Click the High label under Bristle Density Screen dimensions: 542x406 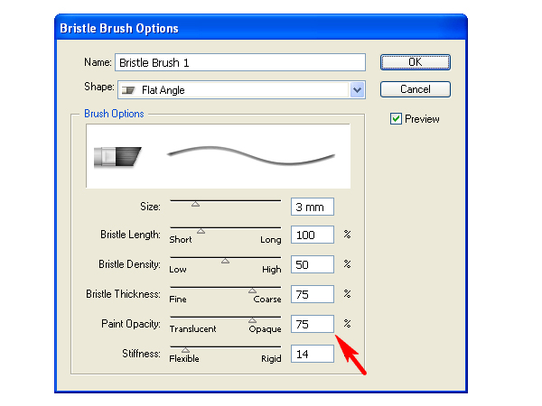point(272,270)
